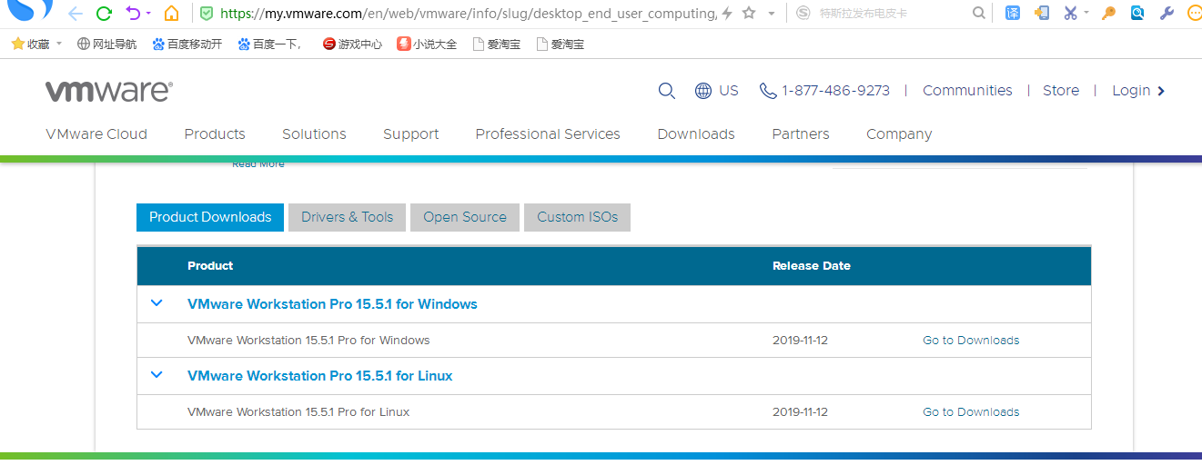Open the Products menu

tap(215, 134)
